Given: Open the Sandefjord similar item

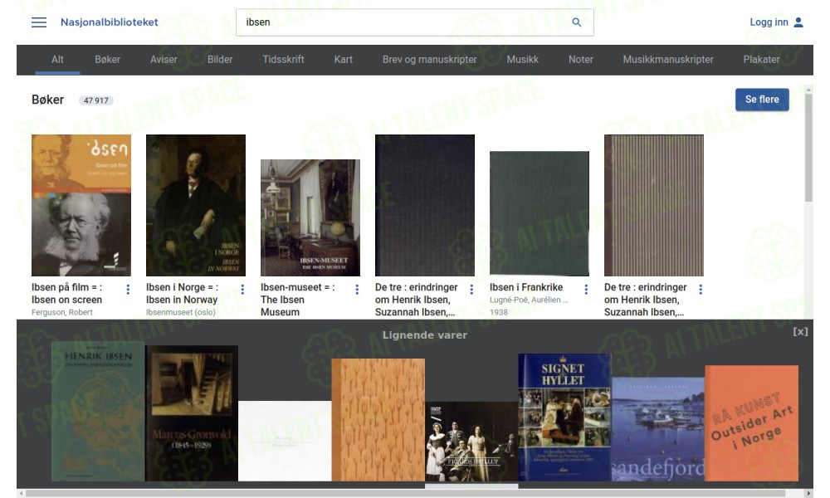Looking at the screenshot, I should click(658, 429).
